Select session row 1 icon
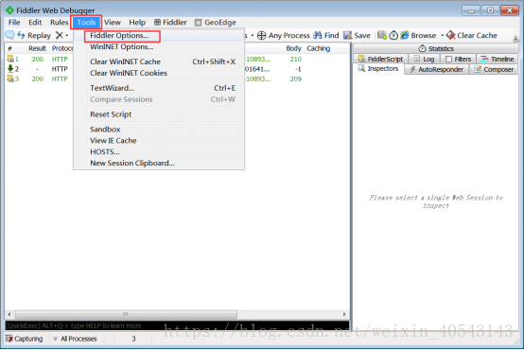 (10, 59)
